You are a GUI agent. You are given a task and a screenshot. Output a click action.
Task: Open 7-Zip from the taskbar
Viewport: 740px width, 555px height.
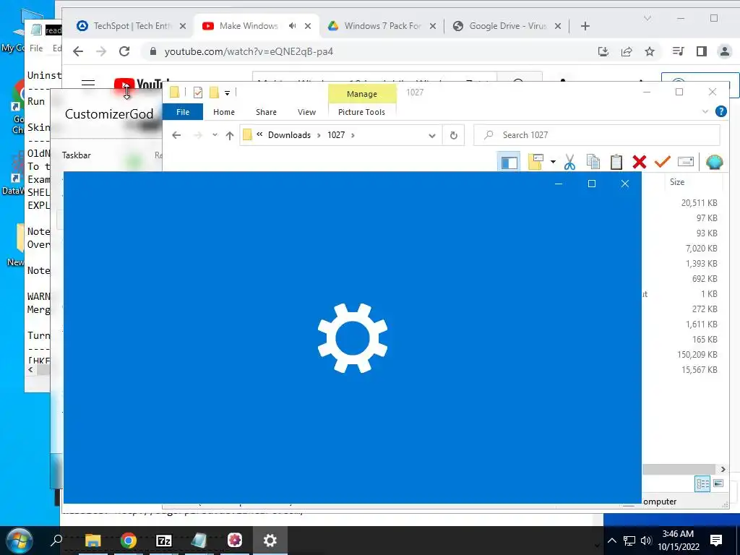tap(164, 541)
